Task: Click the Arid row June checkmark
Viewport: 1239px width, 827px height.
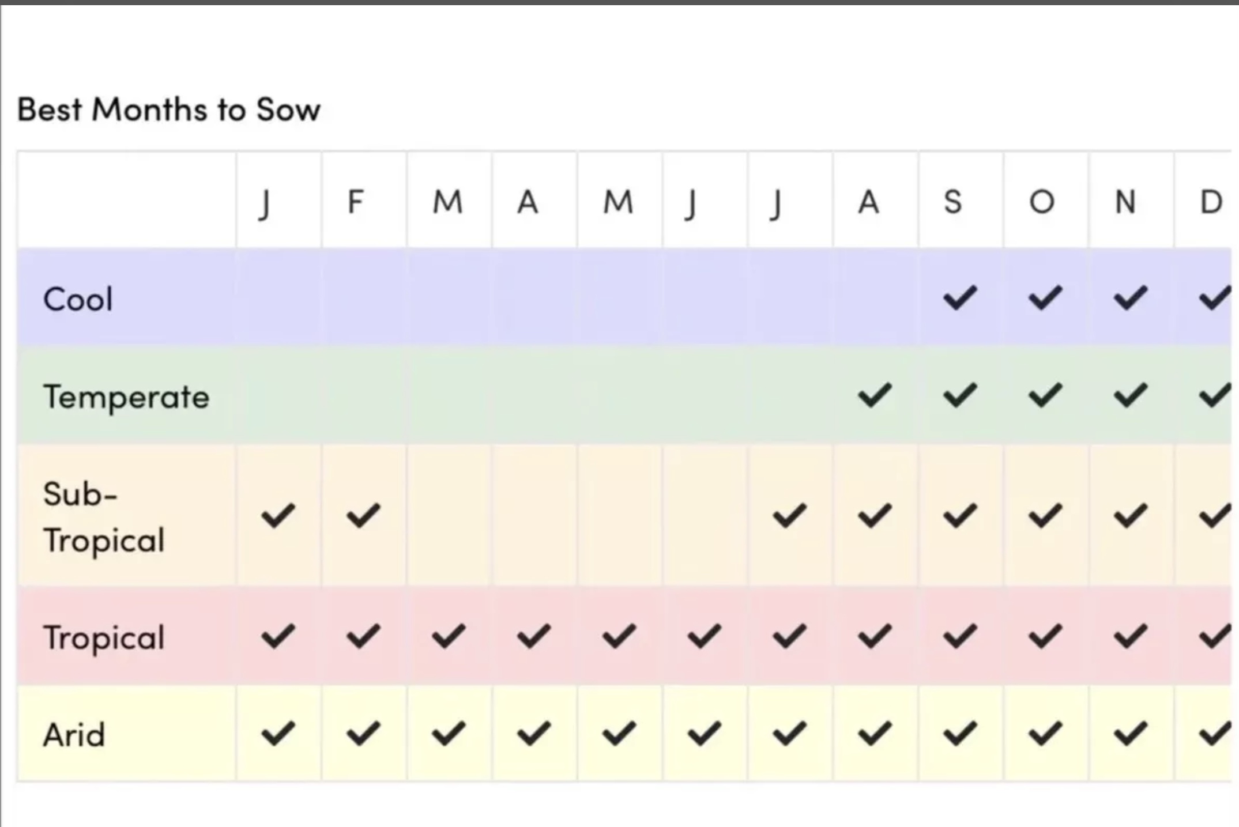Action: [704, 734]
